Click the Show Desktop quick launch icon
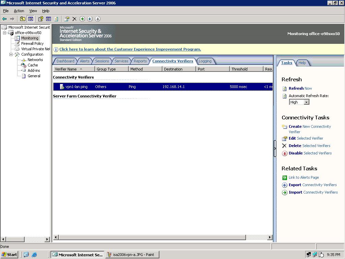This screenshot has height=259, width=345. tap(26, 255)
